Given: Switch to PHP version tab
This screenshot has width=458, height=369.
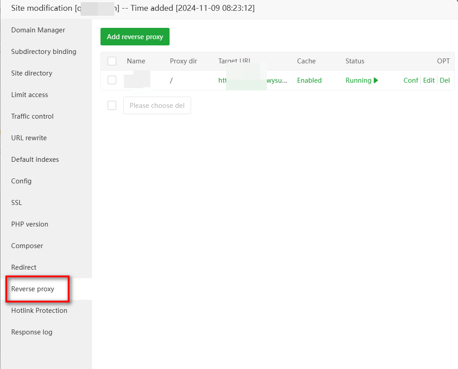Looking at the screenshot, I should point(30,224).
